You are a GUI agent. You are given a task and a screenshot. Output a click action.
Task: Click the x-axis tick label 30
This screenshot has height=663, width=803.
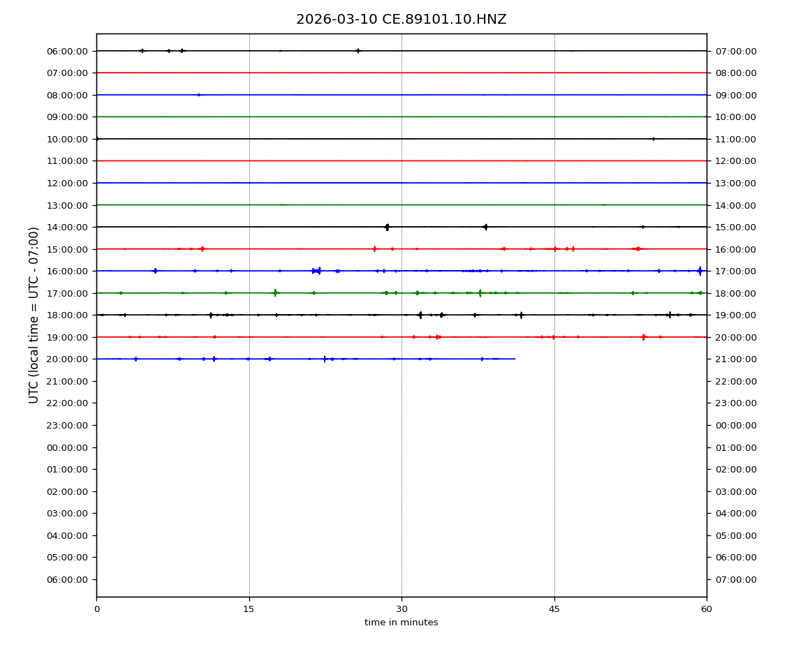pos(401,609)
